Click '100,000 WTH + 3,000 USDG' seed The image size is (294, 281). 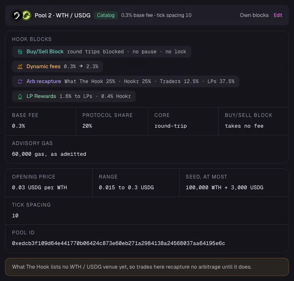[x=224, y=188]
